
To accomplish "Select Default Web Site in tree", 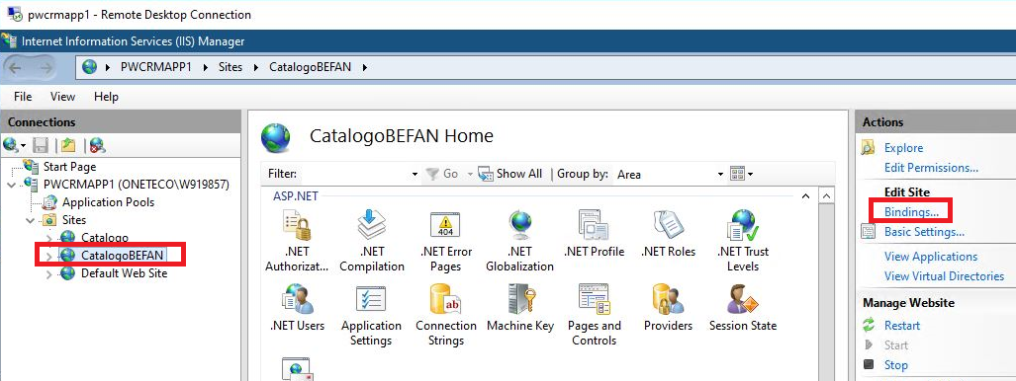I will (124, 273).
